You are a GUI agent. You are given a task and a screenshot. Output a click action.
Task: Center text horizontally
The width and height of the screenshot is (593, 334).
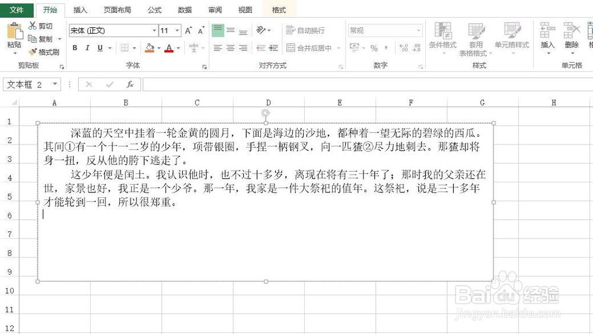pyautogui.click(x=231, y=48)
